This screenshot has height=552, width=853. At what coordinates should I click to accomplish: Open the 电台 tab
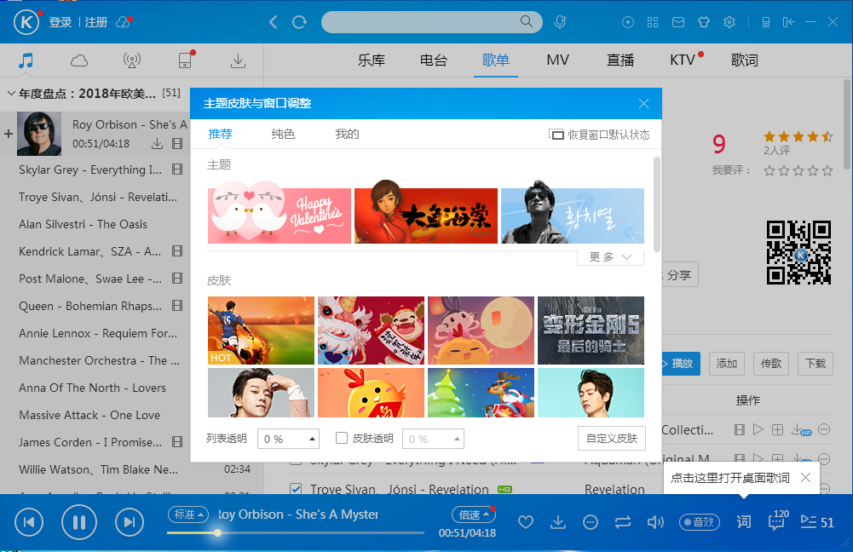434,60
